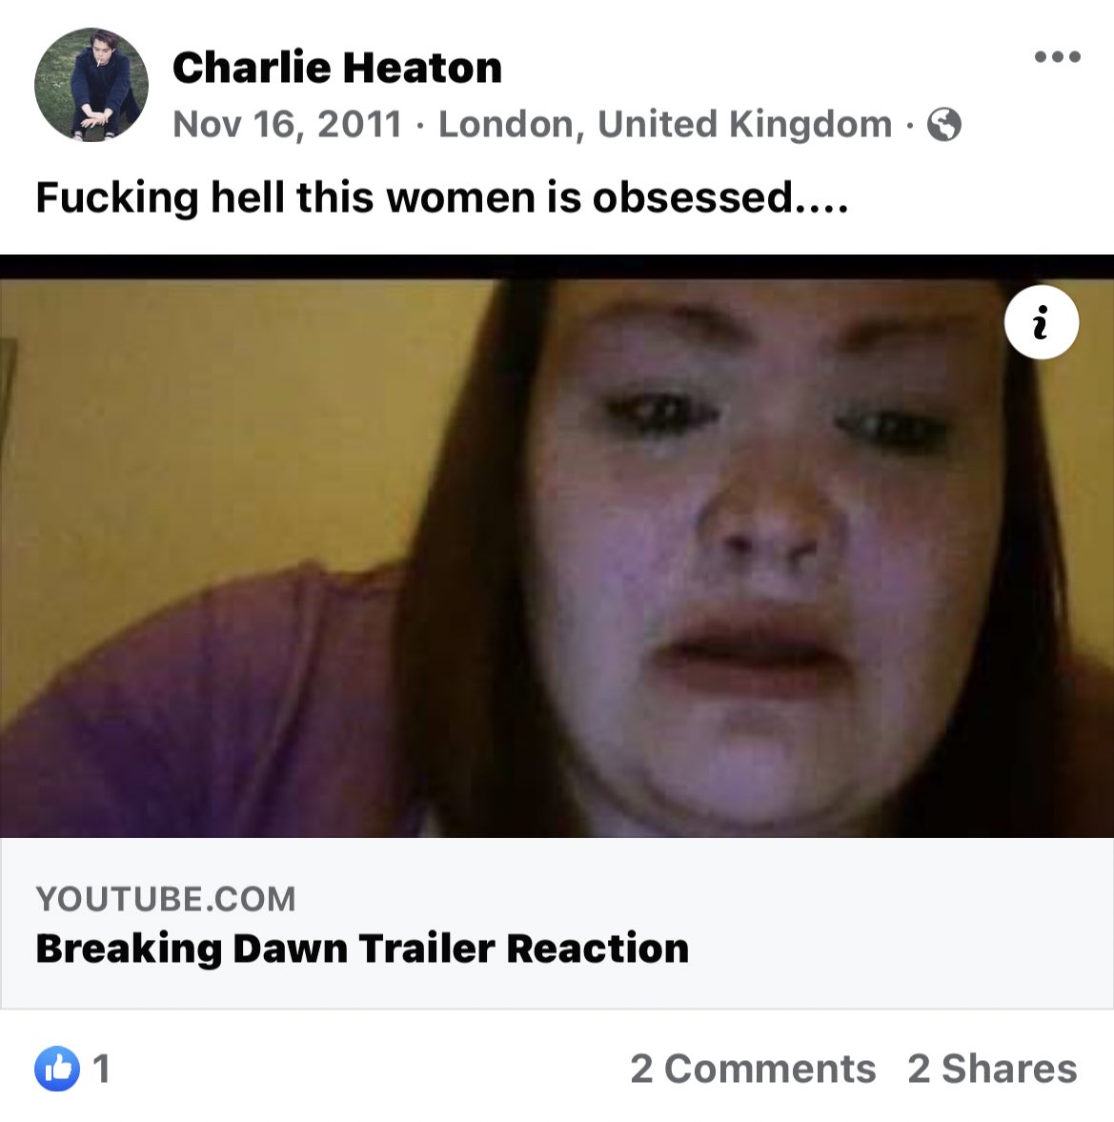Click the globe public privacy icon

[943, 125]
